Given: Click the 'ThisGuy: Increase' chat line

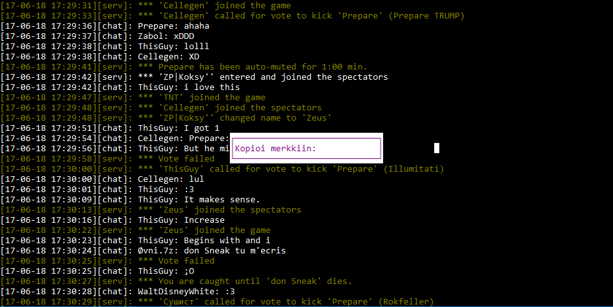Looking at the screenshot, I should pos(181,220).
